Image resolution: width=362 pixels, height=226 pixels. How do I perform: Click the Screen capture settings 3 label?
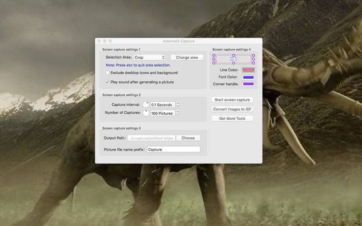[x=121, y=128]
